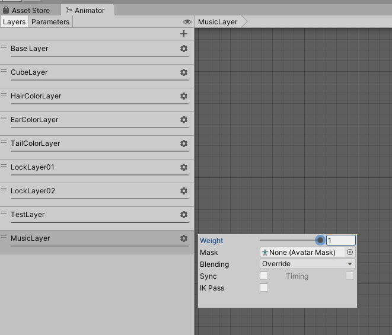Open TestLayer settings gear
392x335 pixels.
point(184,215)
